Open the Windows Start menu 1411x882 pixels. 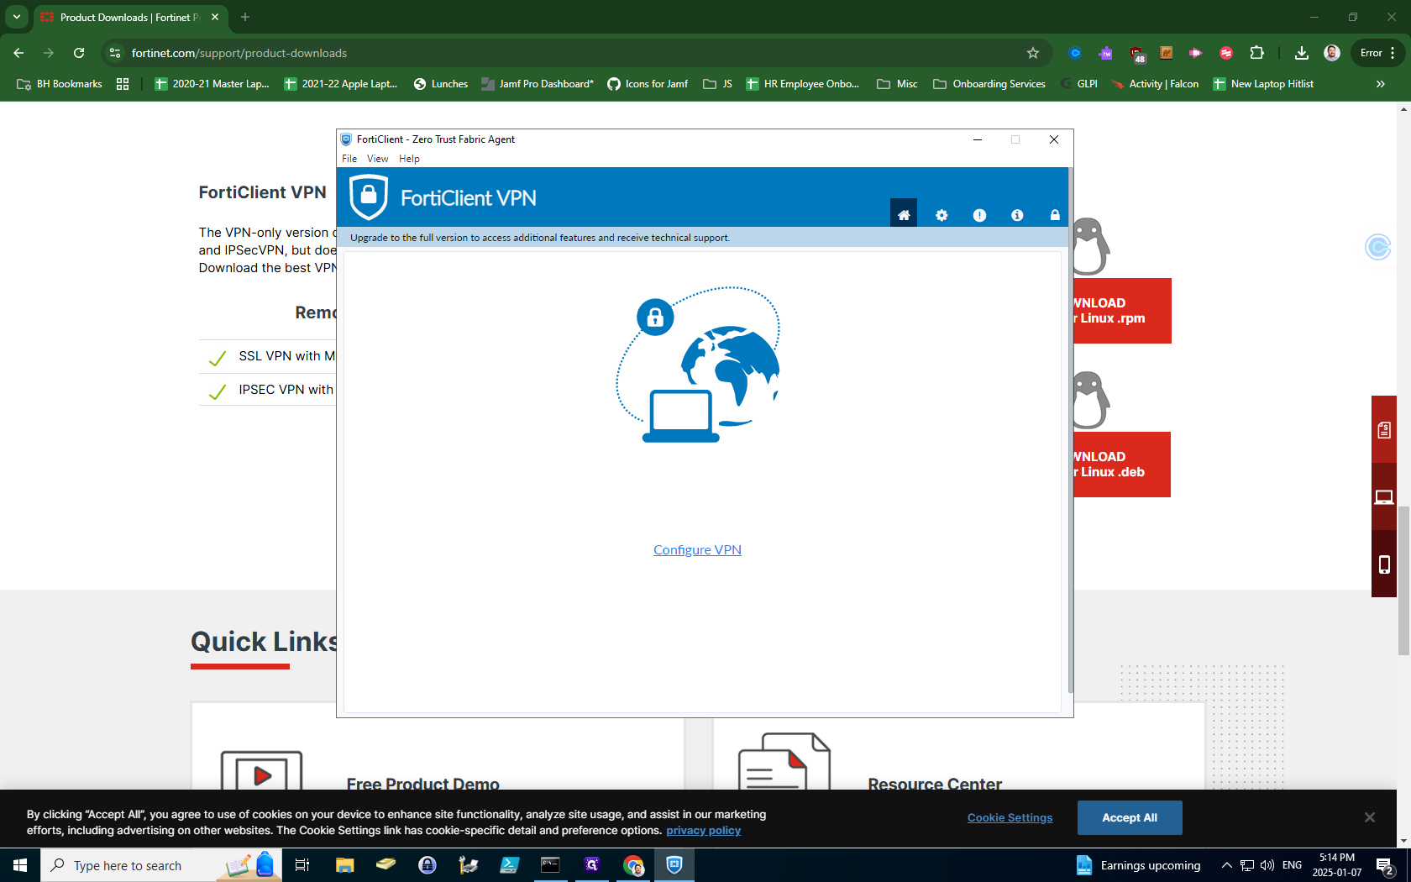pos(20,865)
